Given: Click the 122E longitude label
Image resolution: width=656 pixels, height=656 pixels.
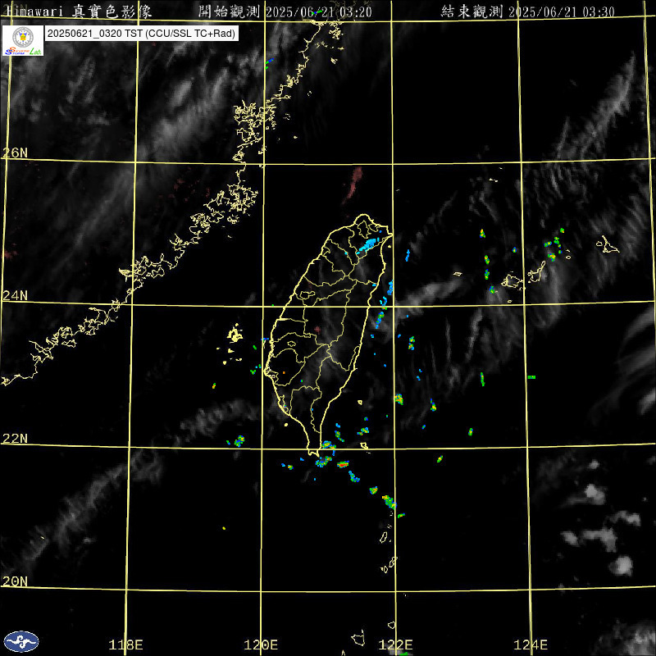Looking at the screenshot, I should 395,645.
